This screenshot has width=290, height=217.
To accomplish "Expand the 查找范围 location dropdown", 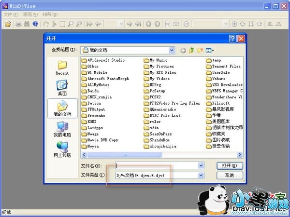I will coord(172,50).
